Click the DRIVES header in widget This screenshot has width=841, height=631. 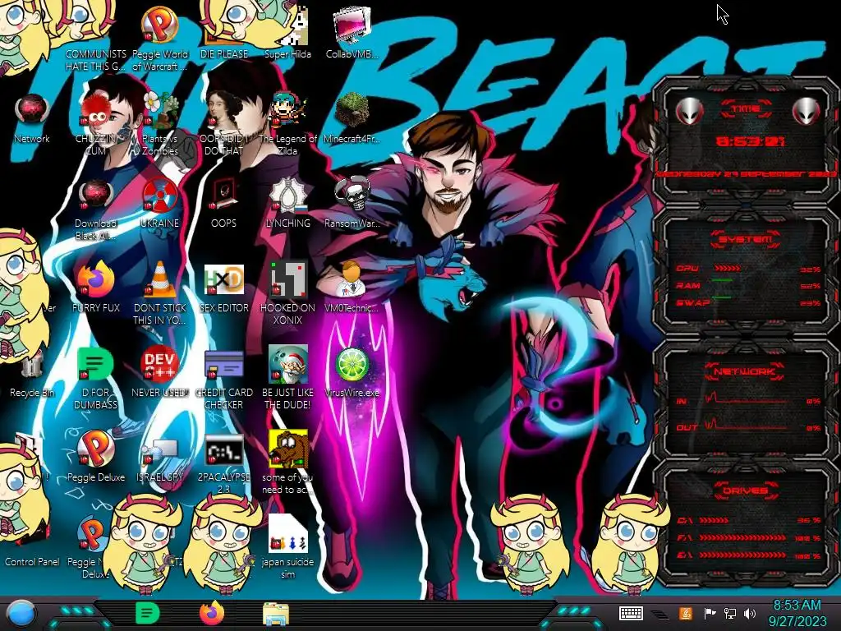[746, 491]
